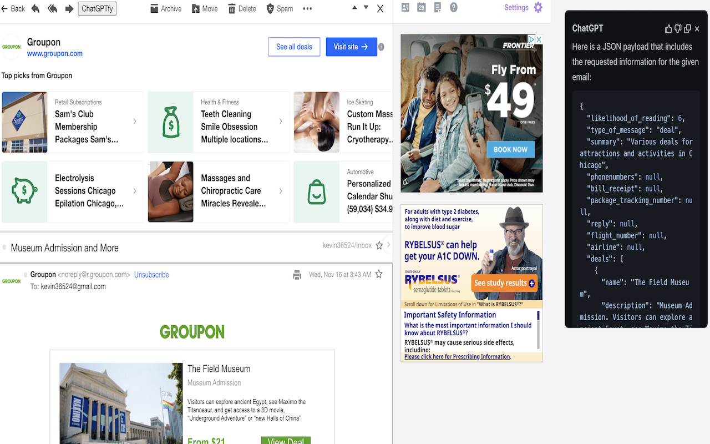Image resolution: width=710 pixels, height=444 pixels.
Task: Click the View Deal button
Action: click(x=286, y=441)
